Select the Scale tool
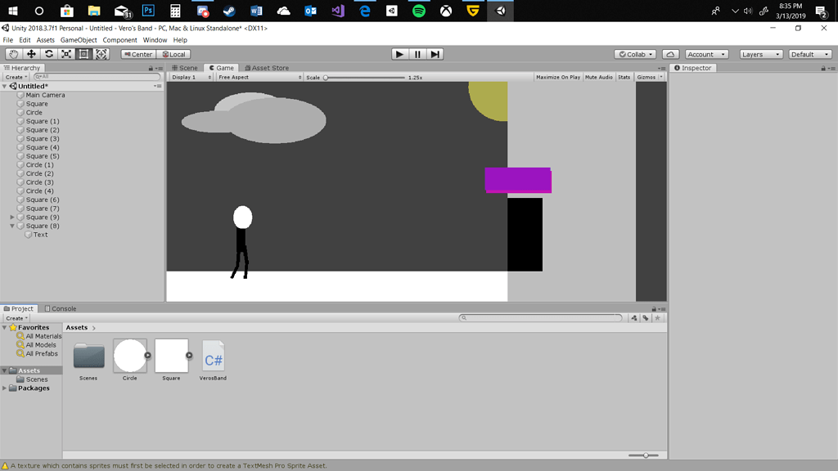 (66, 54)
